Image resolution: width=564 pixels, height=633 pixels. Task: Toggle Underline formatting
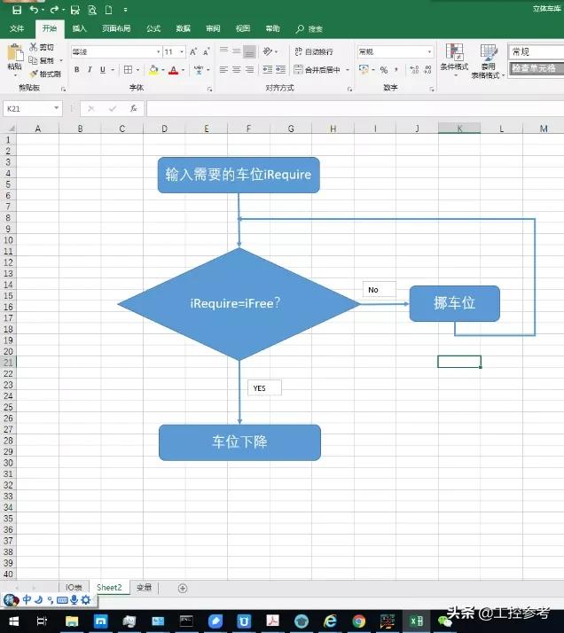[103, 70]
